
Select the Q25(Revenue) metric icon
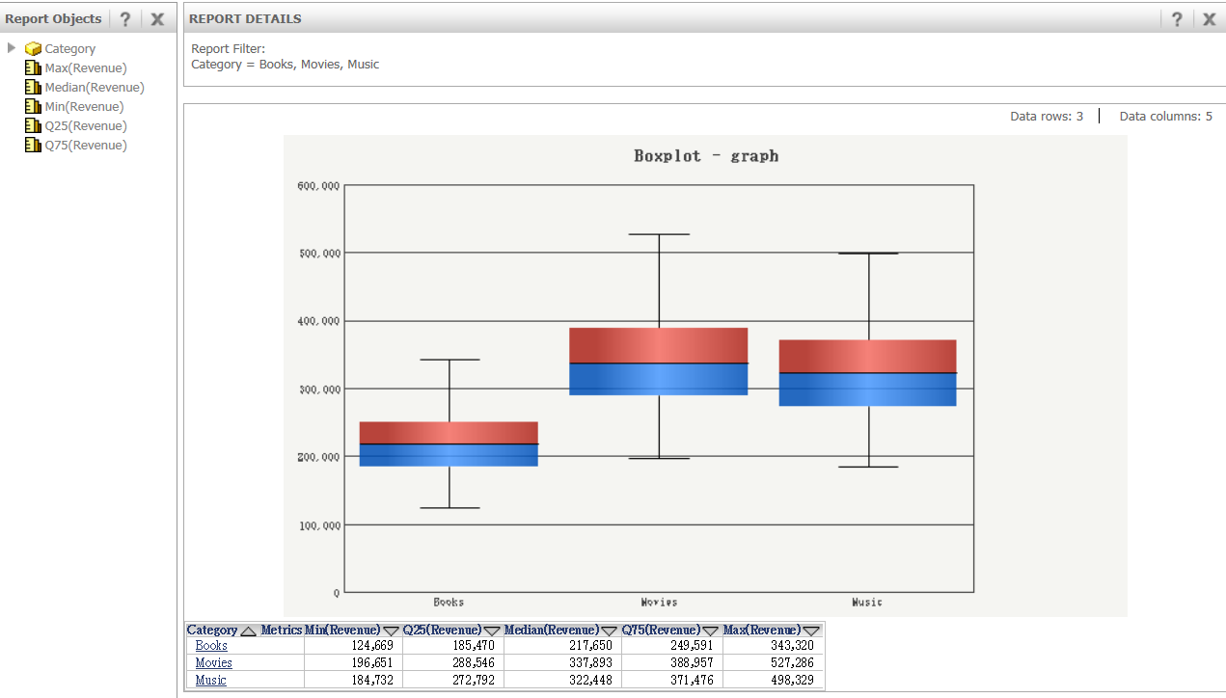[32, 125]
